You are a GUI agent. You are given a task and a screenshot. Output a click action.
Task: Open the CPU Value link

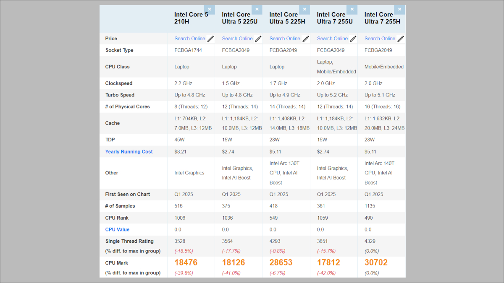[117, 230]
